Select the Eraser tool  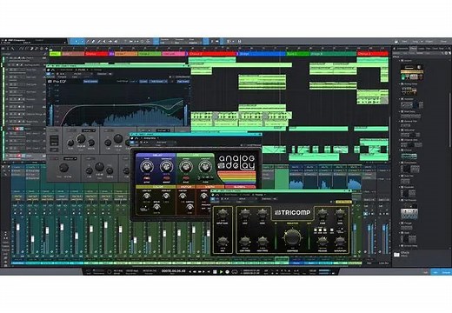point(93,42)
